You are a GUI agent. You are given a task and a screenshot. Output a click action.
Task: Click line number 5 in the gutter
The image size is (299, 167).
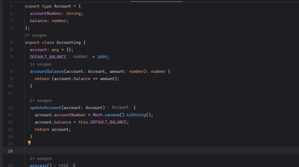click(11, 43)
